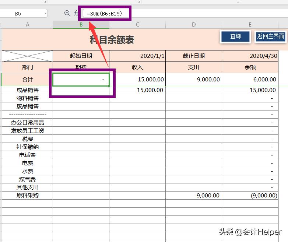Click the 社保缴纳 row label
The image size is (288, 242).
pyautogui.click(x=27, y=147)
